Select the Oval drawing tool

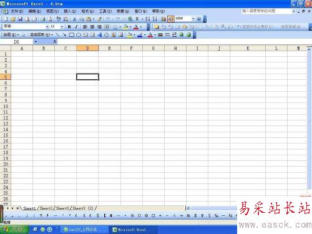coord(79,35)
